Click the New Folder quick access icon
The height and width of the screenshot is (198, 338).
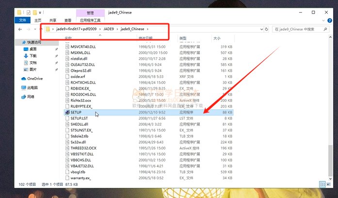[35, 13]
